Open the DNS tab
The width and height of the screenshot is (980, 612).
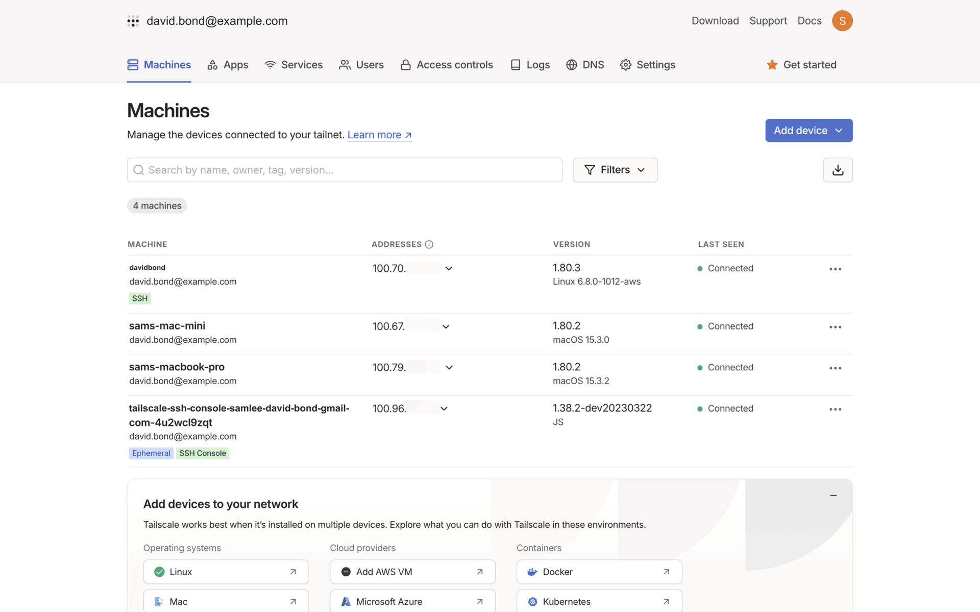(585, 65)
